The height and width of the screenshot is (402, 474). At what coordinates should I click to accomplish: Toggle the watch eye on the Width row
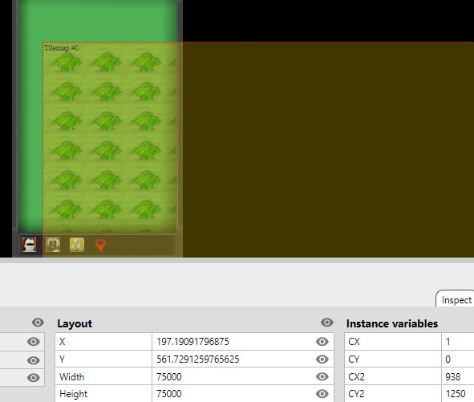point(322,376)
